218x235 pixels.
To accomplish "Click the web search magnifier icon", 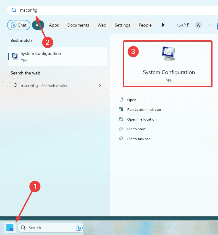I will pos(15,85).
